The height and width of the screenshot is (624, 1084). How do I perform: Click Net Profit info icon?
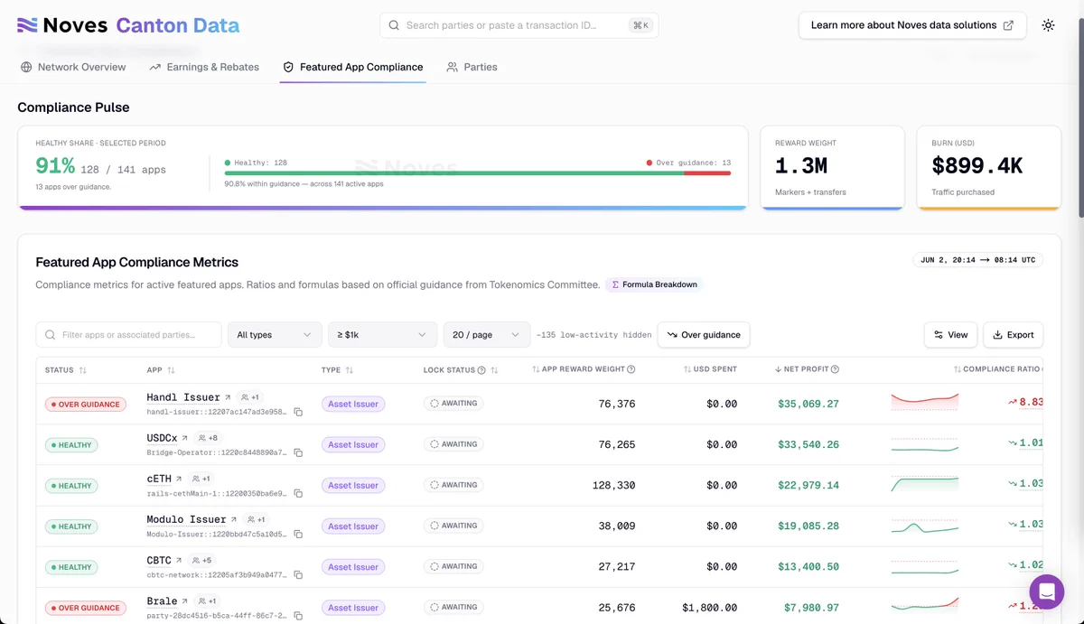(835, 369)
